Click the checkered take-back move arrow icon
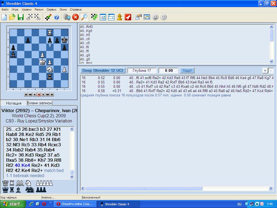The height and width of the screenshot is (208, 277). [x=29, y=17]
